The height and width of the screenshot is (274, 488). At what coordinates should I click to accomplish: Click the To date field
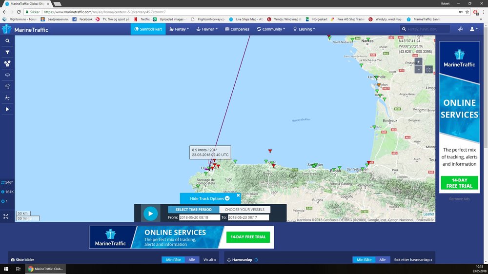[248, 217]
